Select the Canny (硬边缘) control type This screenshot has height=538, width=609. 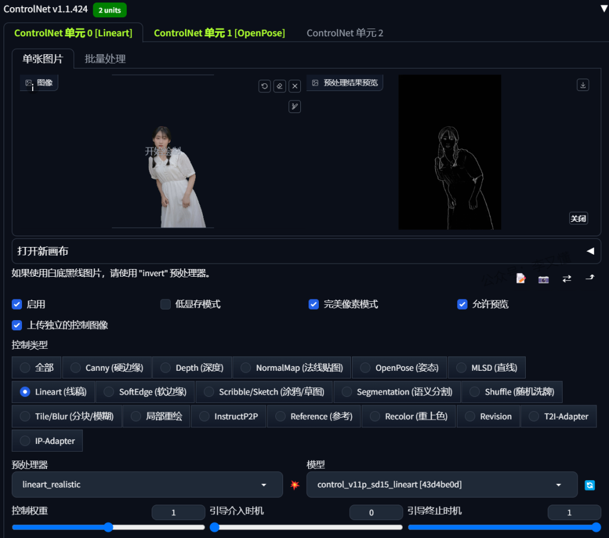(x=75, y=368)
